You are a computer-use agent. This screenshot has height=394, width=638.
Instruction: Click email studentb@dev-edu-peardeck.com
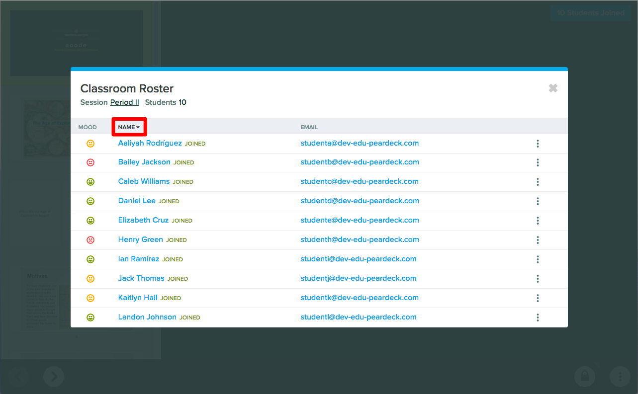360,162
